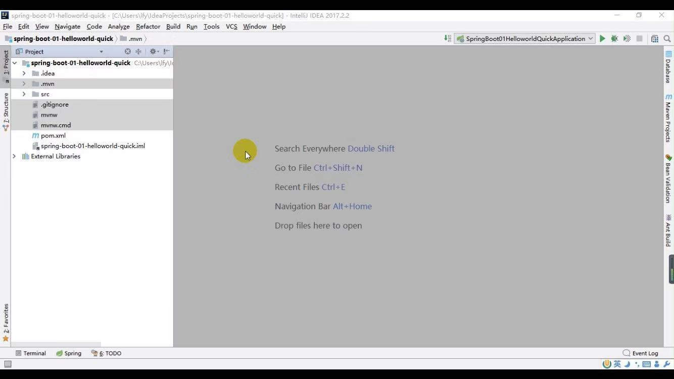Expand the .idea folder
The height and width of the screenshot is (379, 674).
click(24, 73)
